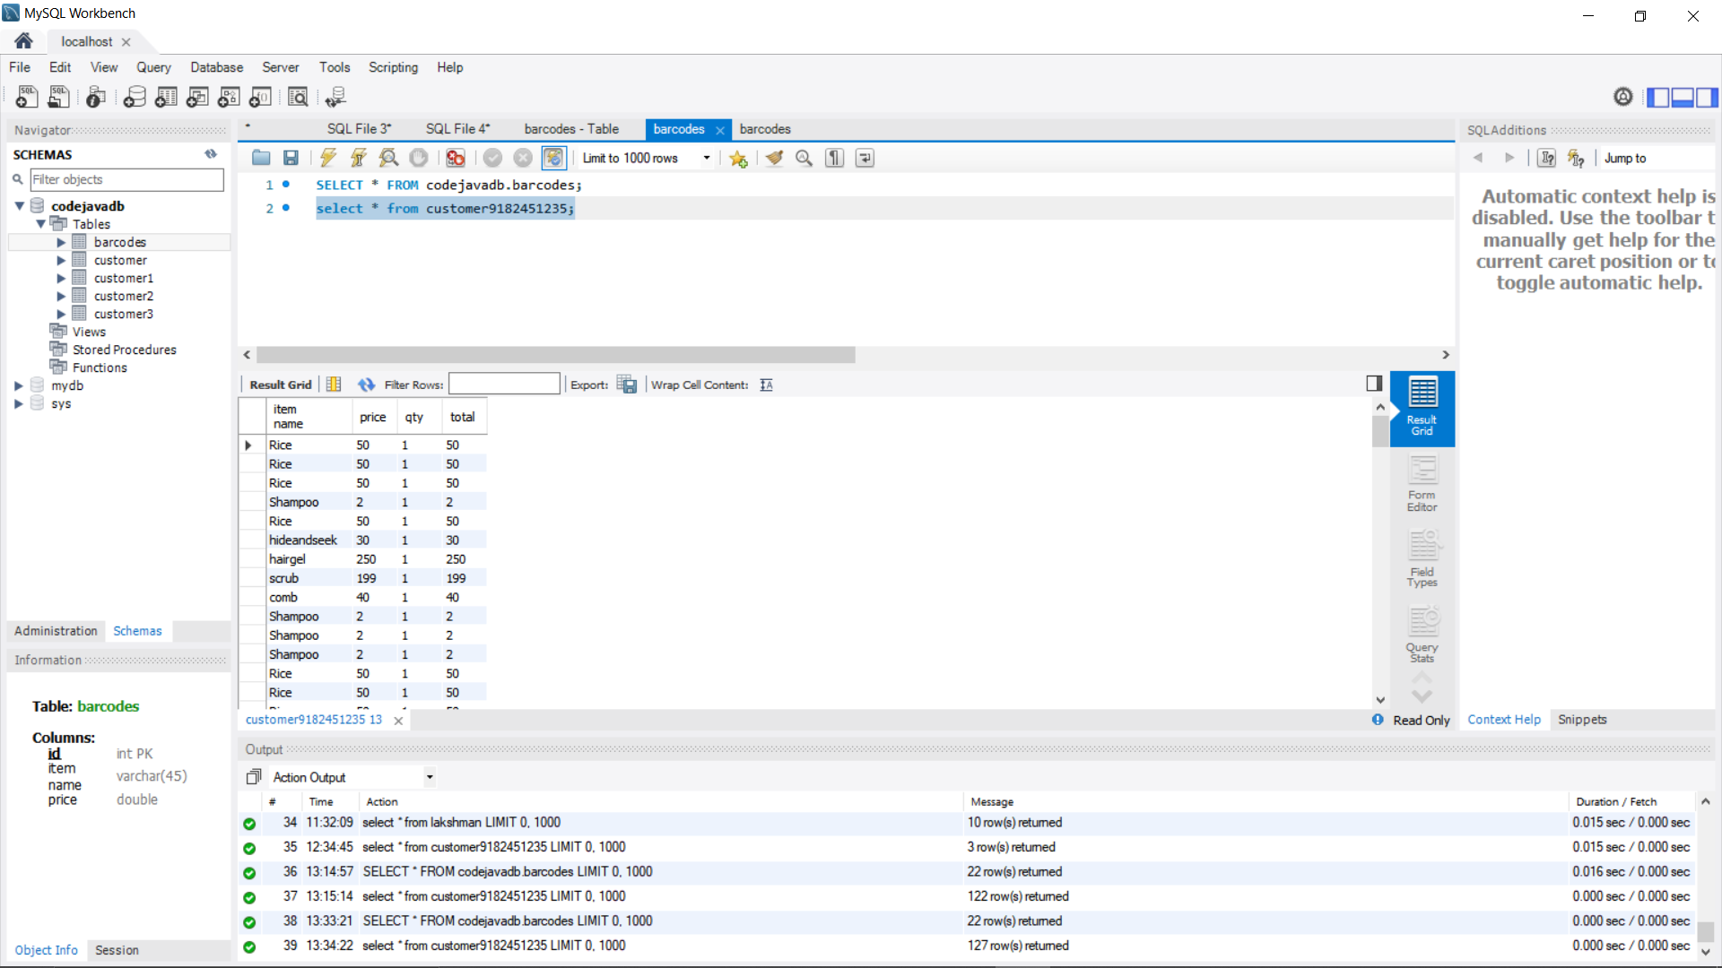Switch to the Administration sidebar tab
The image size is (1722, 968).
56,630
